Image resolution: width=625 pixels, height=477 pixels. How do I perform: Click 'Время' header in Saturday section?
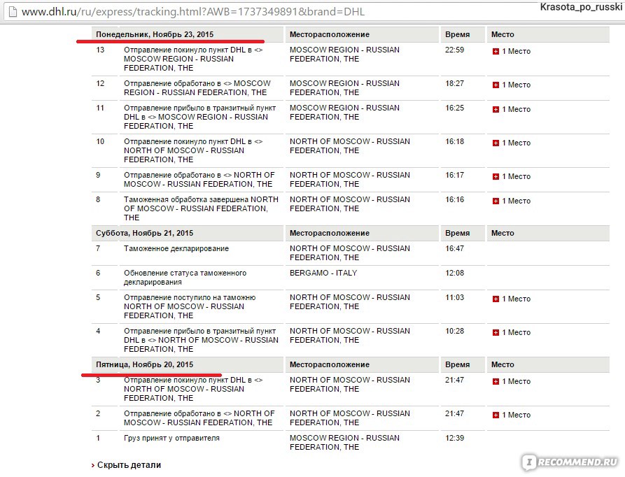(x=457, y=233)
